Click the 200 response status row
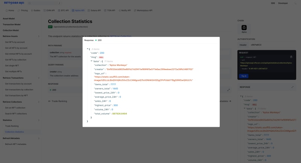This screenshot has width=301, height=163. (140, 90)
